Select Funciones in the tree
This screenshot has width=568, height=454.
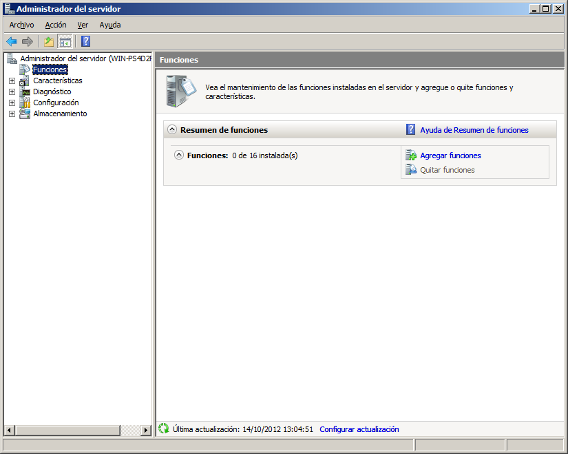pyautogui.click(x=50, y=69)
